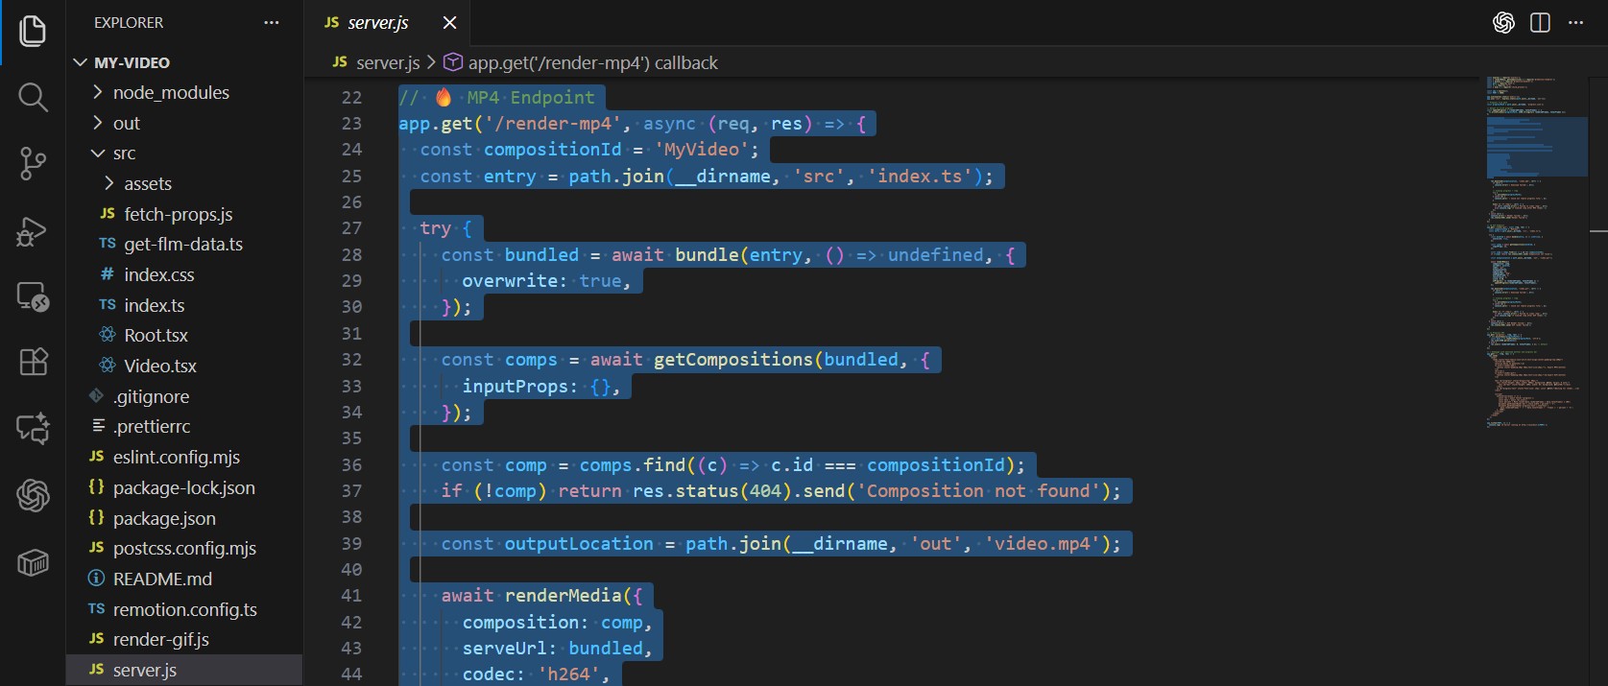Click server.js breadcrumb segment
This screenshot has height=686, width=1608.
[x=388, y=63]
